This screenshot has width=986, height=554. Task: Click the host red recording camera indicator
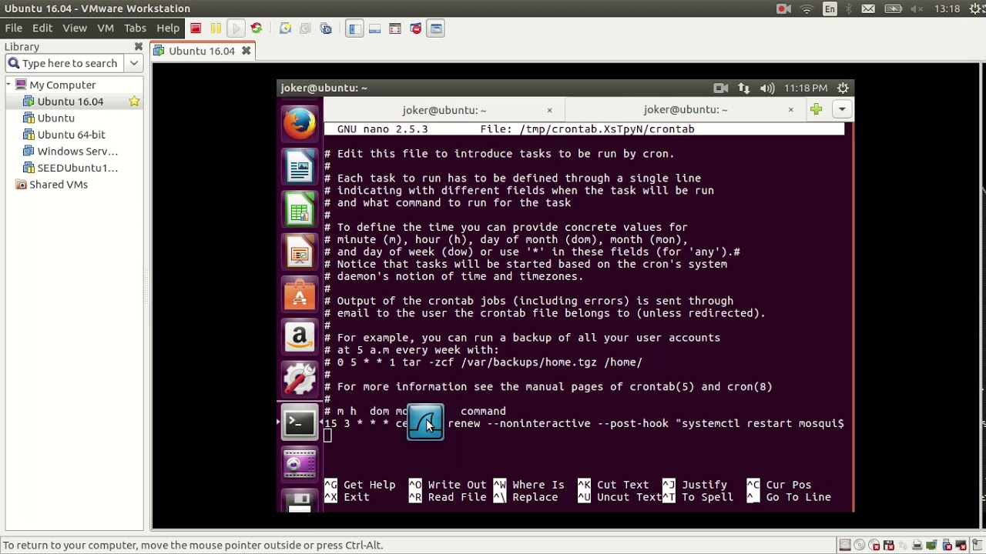point(784,9)
